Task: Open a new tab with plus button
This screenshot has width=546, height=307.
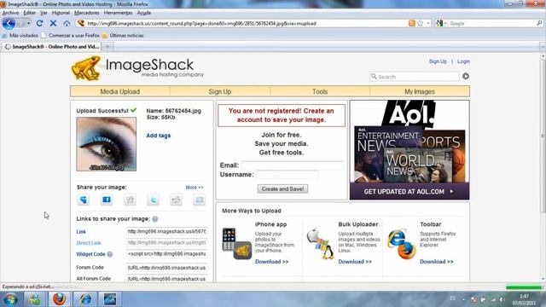Action: (x=107, y=47)
